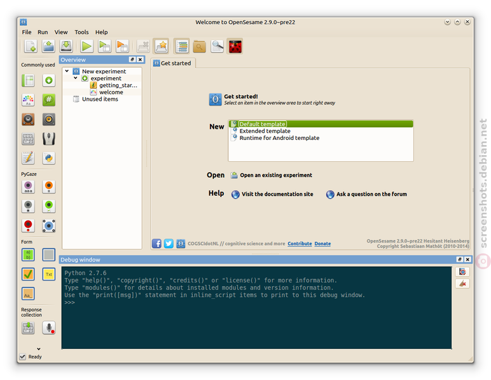
Task: Select Unused items in the overview
Action: [x=96, y=99]
